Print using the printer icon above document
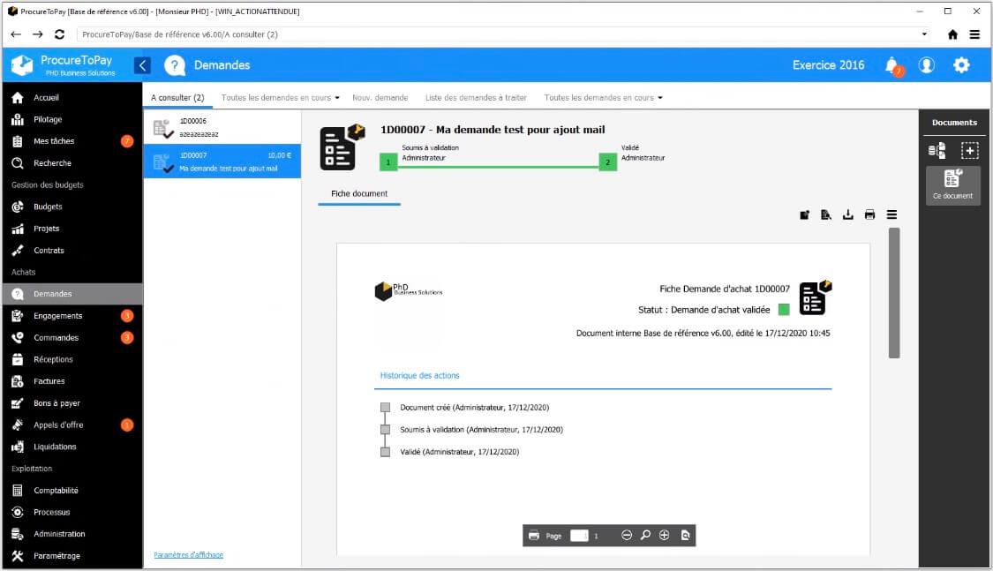Image resolution: width=993 pixels, height=571 pixels. click(869, 214)
